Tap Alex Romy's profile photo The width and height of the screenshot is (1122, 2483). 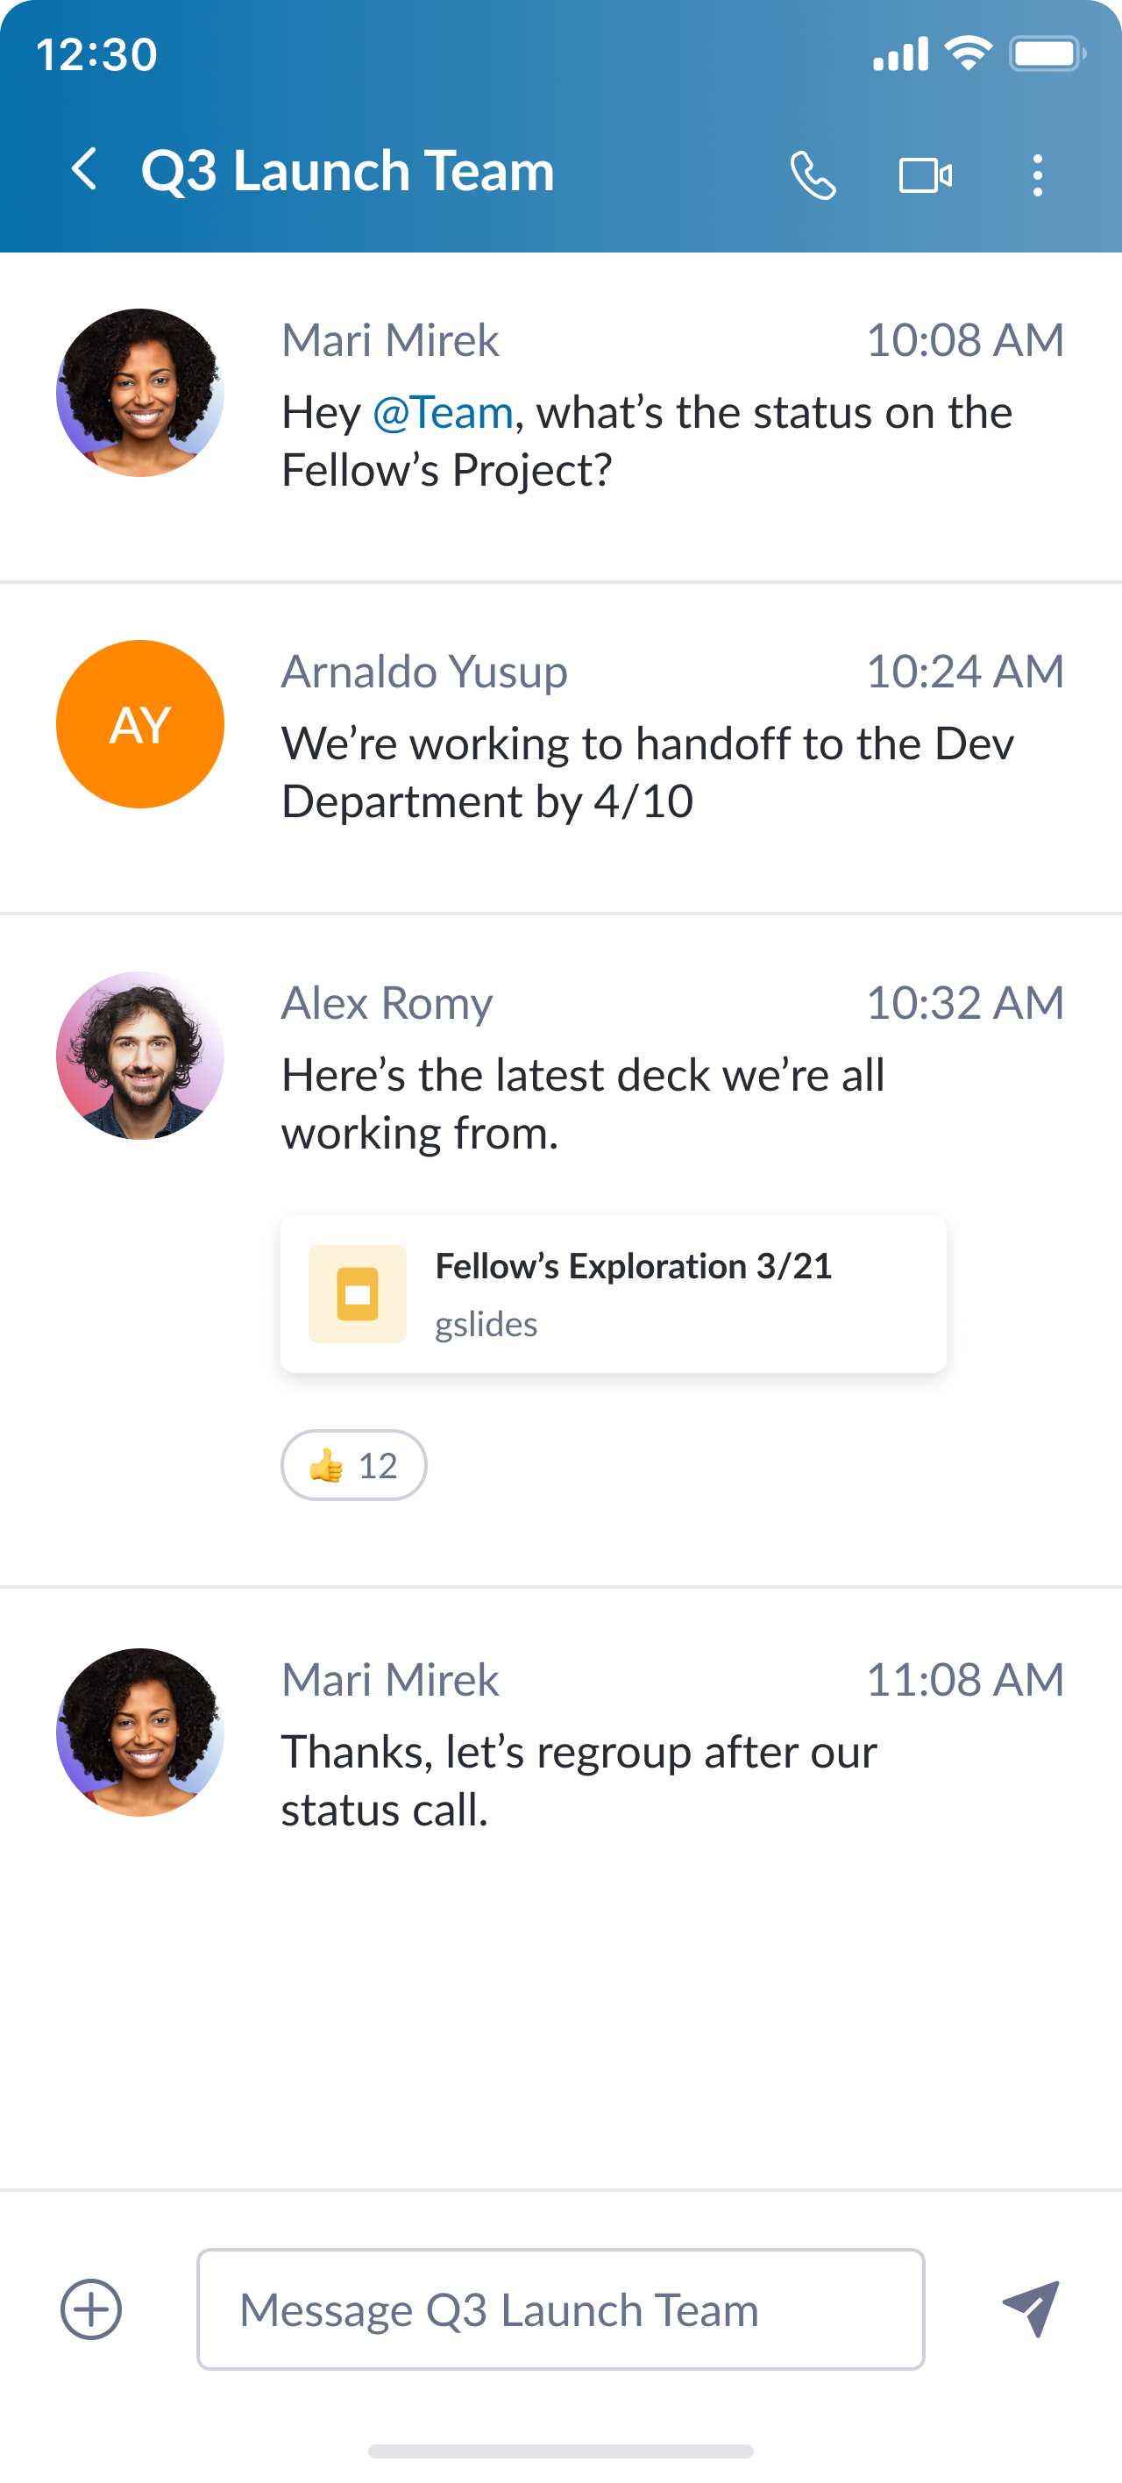pyautogui.click(x=141, y=1056)
